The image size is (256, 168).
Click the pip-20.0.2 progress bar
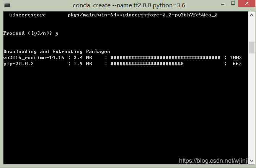point(147,64)
